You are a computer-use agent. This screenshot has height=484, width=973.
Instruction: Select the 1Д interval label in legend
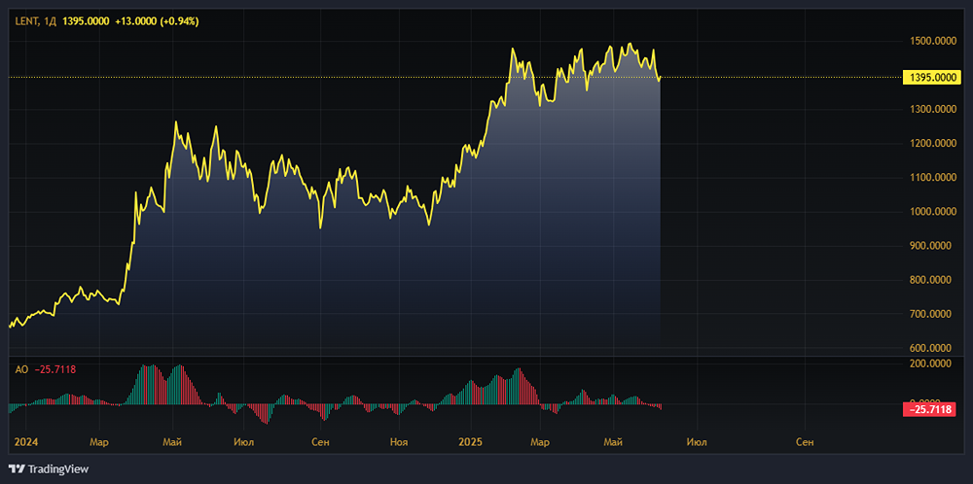pyautogui.click(x=51, y=20)
